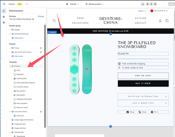Viewport: 175px width, 137px height.
Task: Click the undo arrow icon
Action: coord(160,4)
